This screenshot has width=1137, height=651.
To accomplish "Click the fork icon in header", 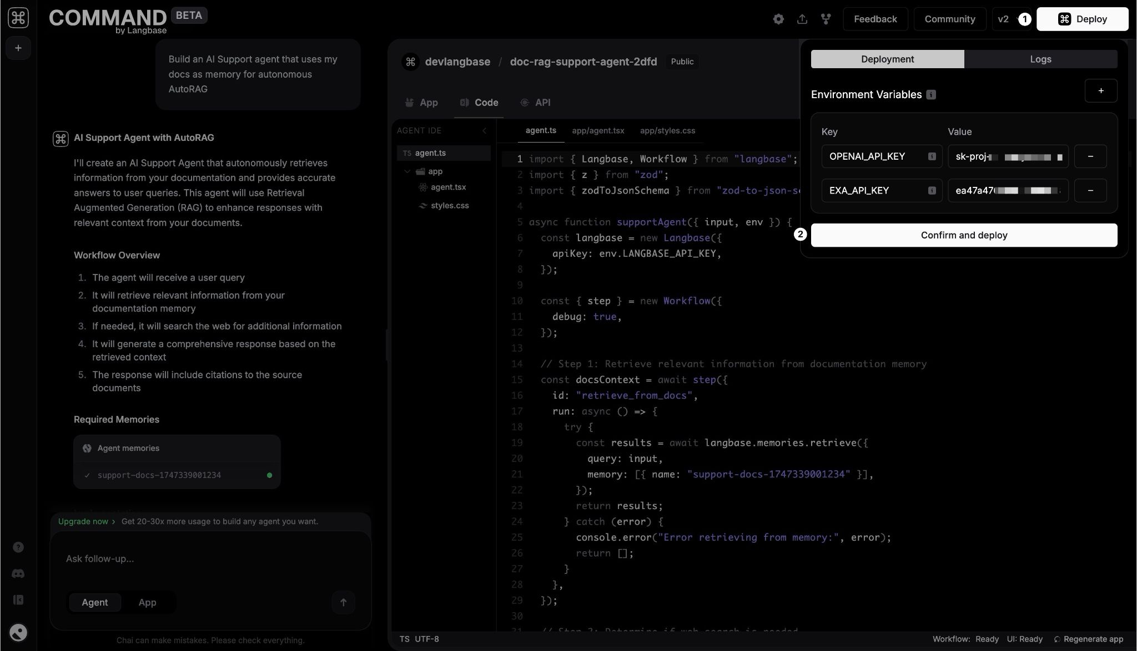I will [826, 19].
